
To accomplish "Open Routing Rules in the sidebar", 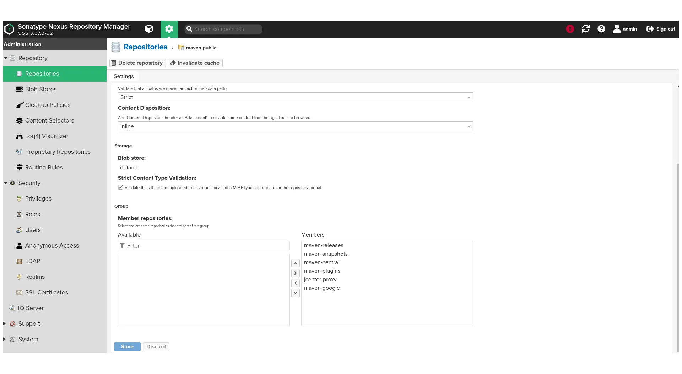I will coord(55,168).
